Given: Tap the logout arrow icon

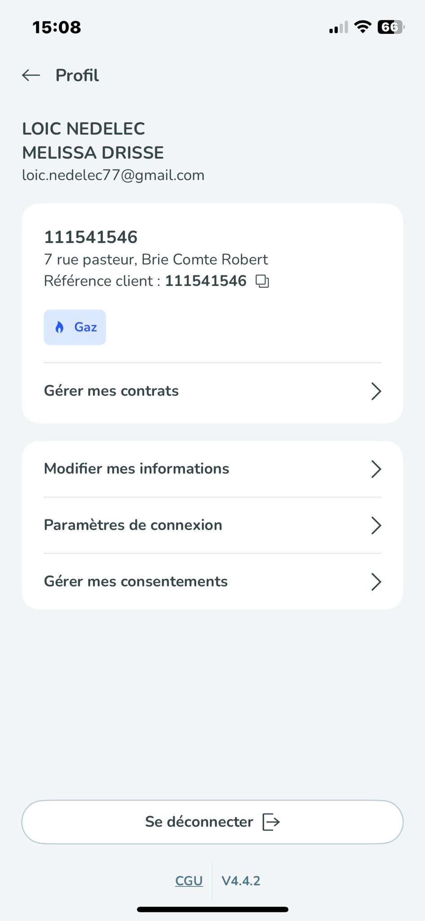Looking at the screenshot, I should coord(271,822).
